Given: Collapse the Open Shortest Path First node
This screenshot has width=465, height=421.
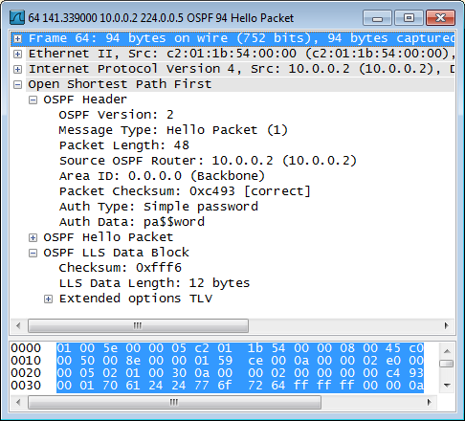Looking at the screenshot, I should (x=18, y=84).
